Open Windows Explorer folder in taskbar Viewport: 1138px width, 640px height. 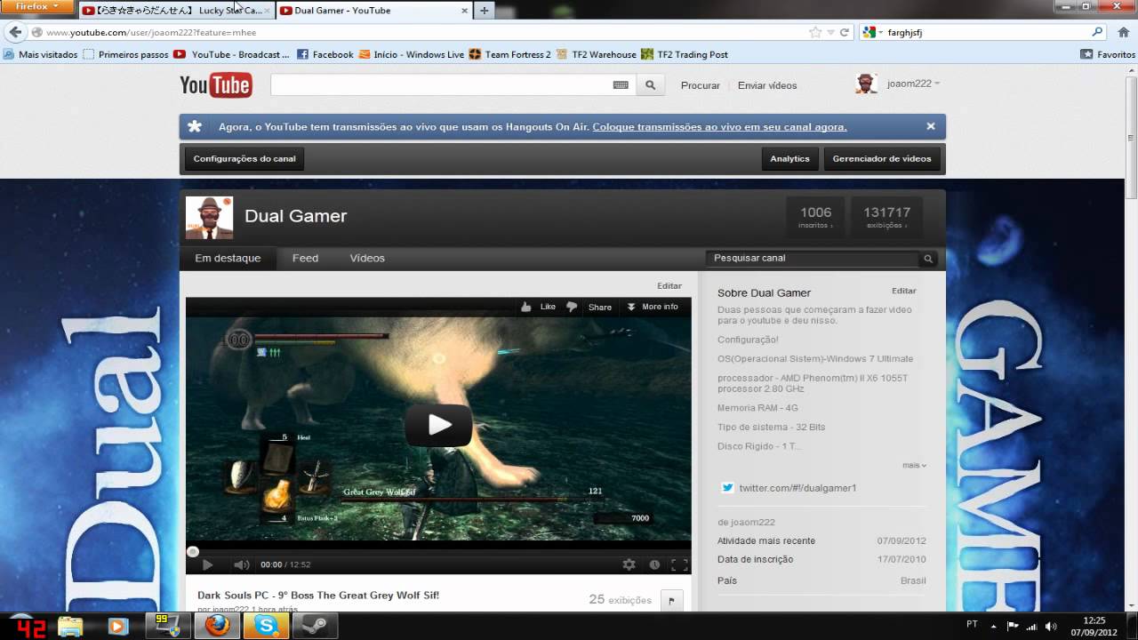point(71,626)
